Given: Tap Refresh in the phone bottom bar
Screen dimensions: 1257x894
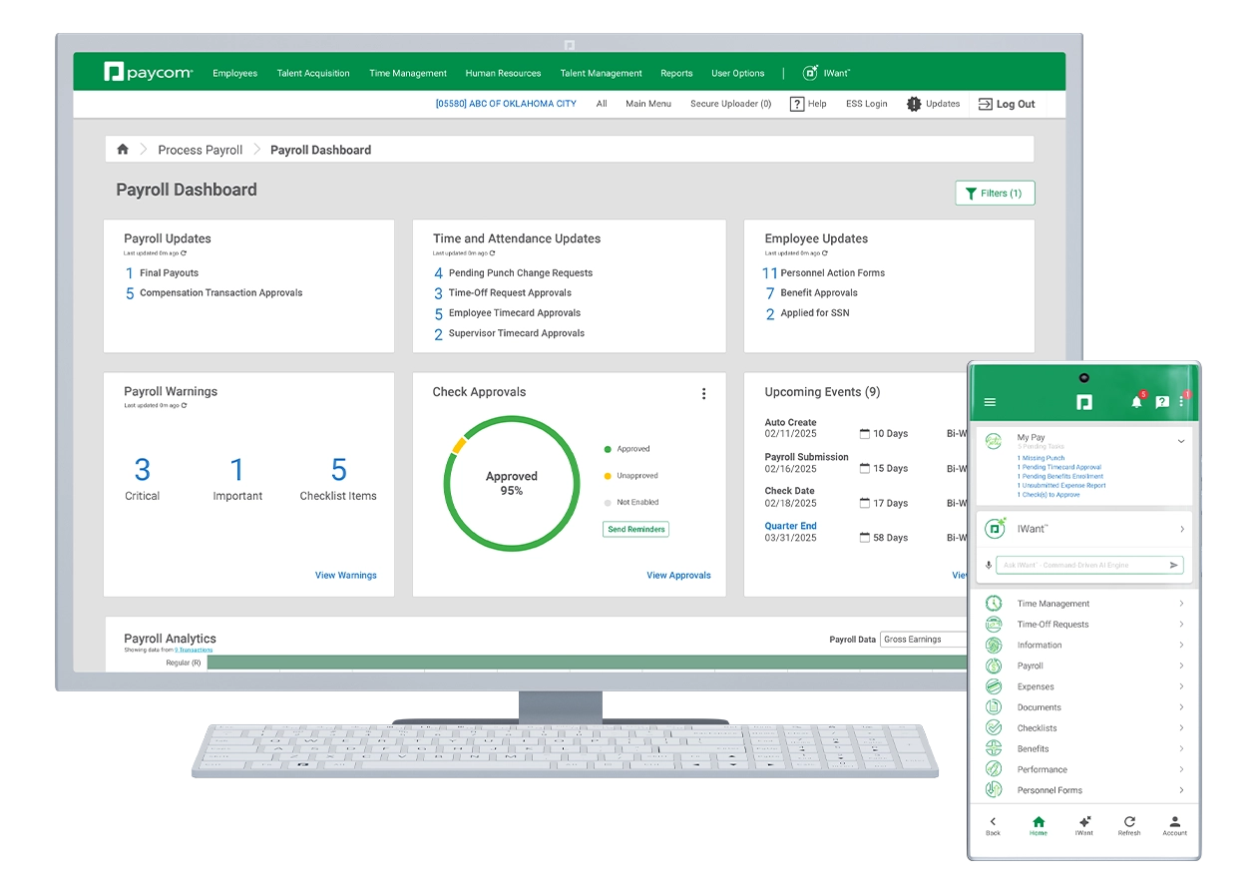Looking at the screenshot, I should pyautogui.click(x=1129, y=826).
